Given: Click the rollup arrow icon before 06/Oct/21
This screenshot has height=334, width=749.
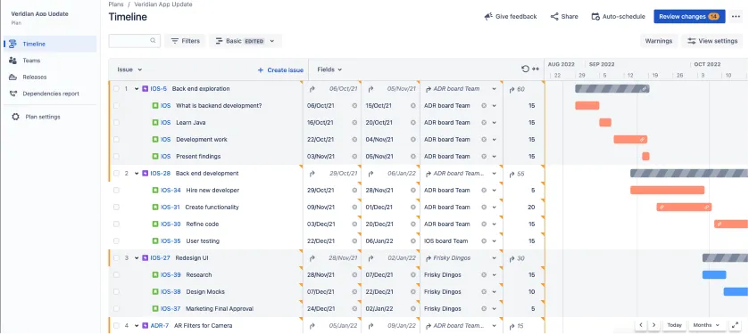Looking at the screenshot, I should click(x=312, y=89).
